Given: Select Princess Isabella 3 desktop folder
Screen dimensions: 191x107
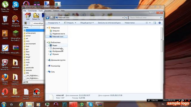Looking at the screenshot, I should [16, 79].
